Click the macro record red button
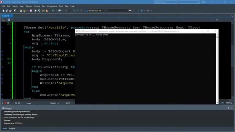 tap(5, 103)
